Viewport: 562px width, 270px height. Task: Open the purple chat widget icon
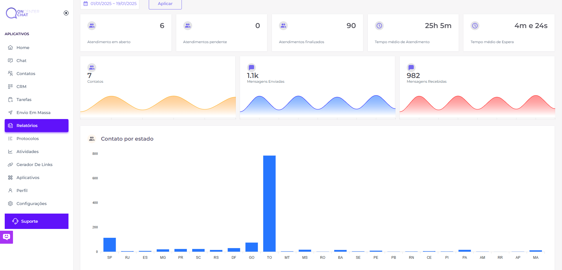click(6, 237)
